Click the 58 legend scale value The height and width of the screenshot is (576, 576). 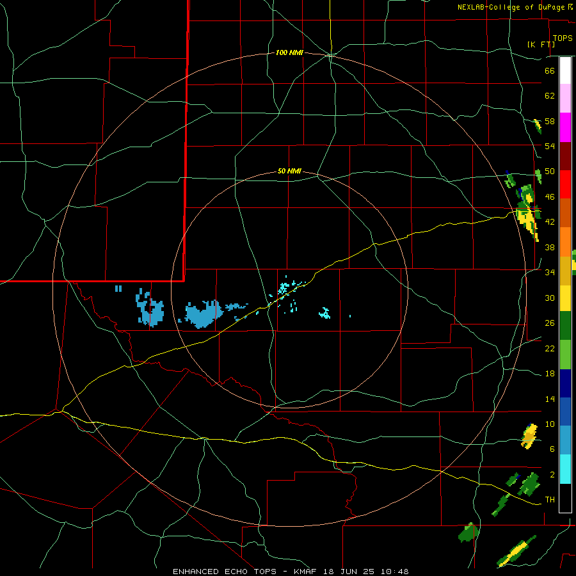(x=550, y=121)
